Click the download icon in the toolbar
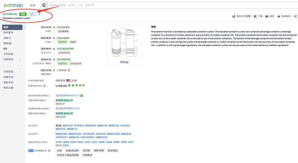Screen dimensions: 298x163 (256, 16)
